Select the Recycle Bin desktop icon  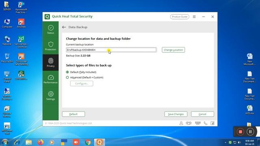pyautogui.click(x=7, y=58)
